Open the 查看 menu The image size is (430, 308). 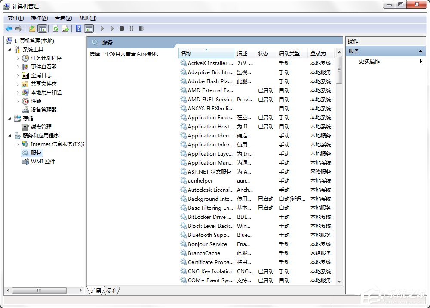click(62, 18)
